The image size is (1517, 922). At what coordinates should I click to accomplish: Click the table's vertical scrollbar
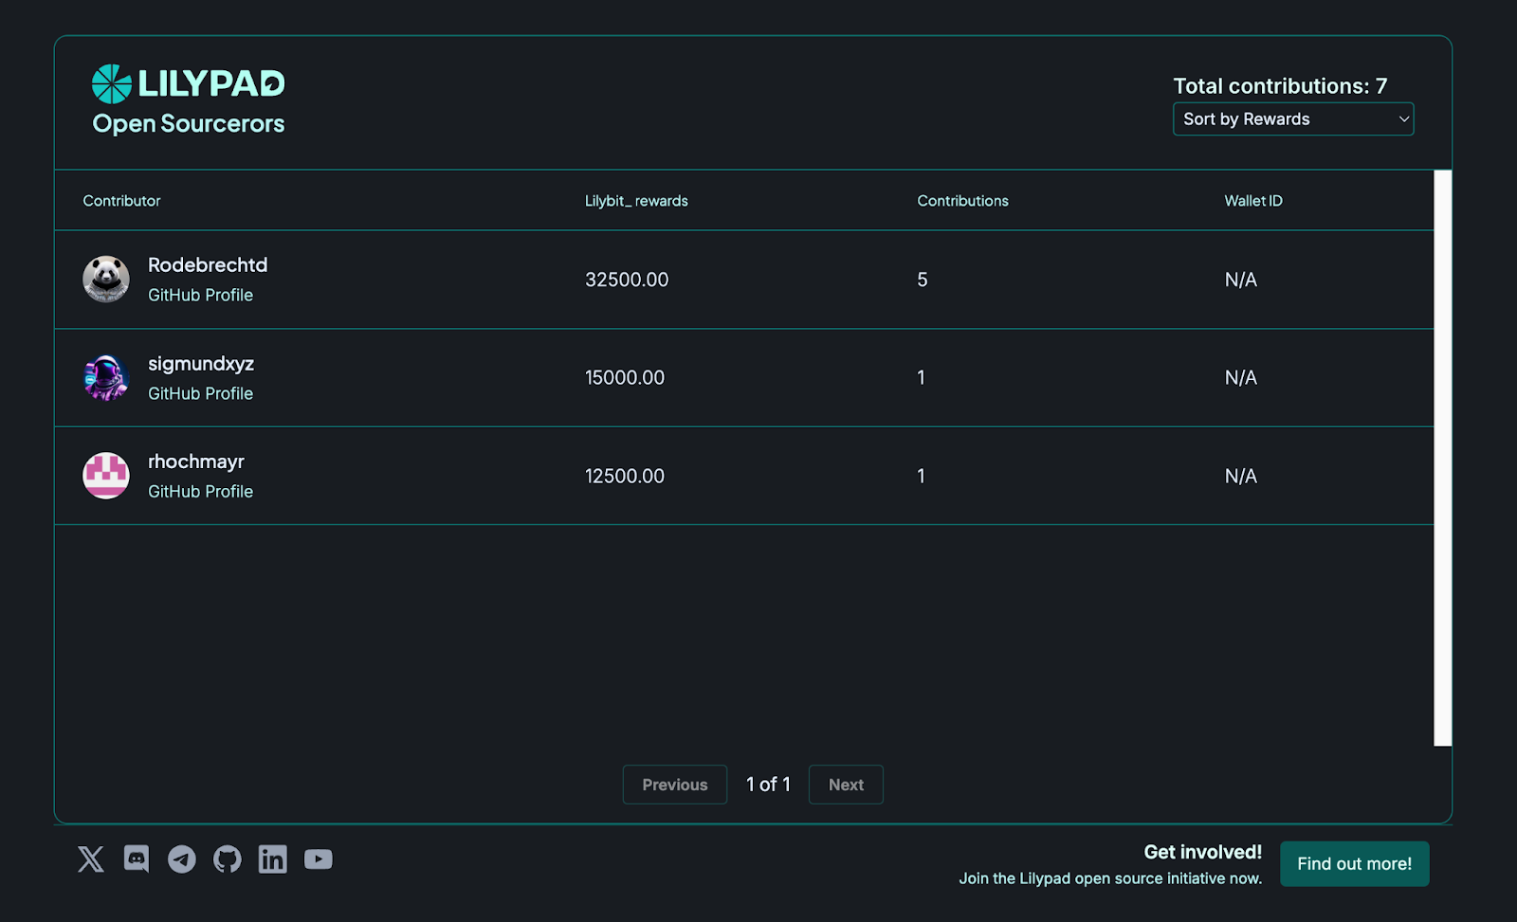pyautogui.click(x=1443, y=458)
